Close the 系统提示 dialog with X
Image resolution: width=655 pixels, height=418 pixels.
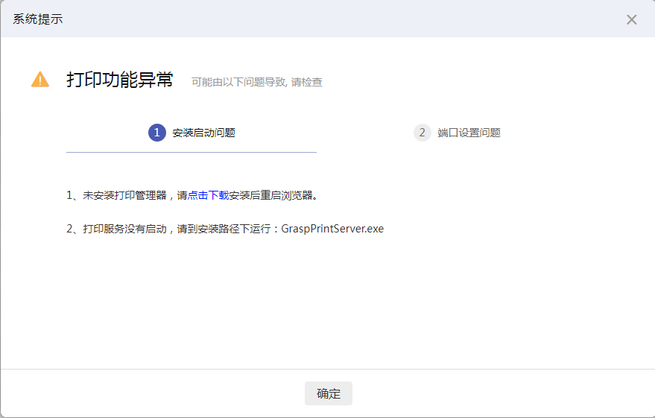pyautogui.click(x=631, y=19)
